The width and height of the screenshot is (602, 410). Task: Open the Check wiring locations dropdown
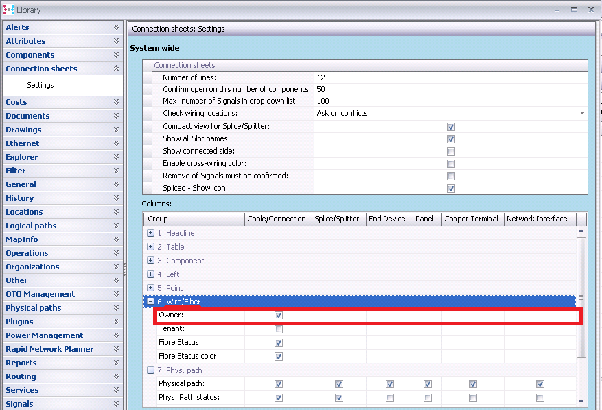point(582,113)
